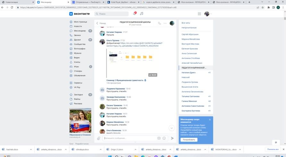The width and height of the screenshot is (286, 157).
Task: Go back with the Назад link
Action: click(101, 23)
